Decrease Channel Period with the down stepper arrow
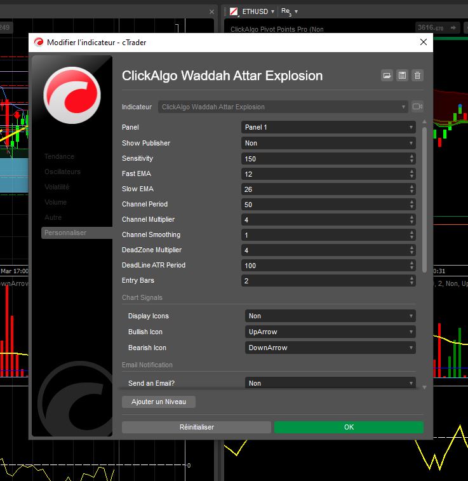Screen dimensions: 468x481 (411, 207)
